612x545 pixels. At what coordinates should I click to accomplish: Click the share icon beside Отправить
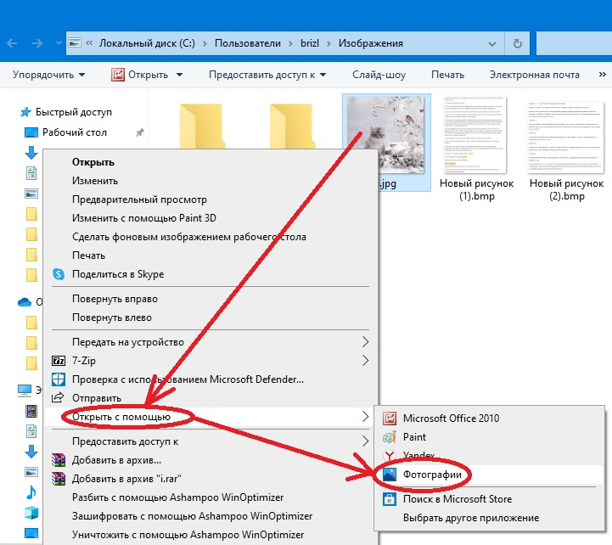(x=58, y=397)
